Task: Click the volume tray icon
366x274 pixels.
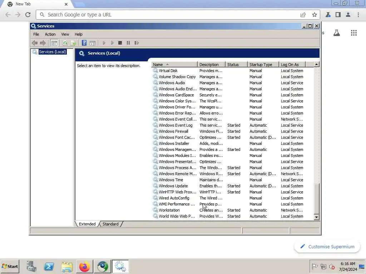Action: pos(332,266)
